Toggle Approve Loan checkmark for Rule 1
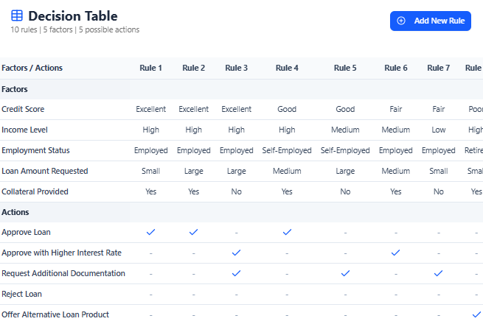Viewport: 483px width, 324px height. [150, 232]
